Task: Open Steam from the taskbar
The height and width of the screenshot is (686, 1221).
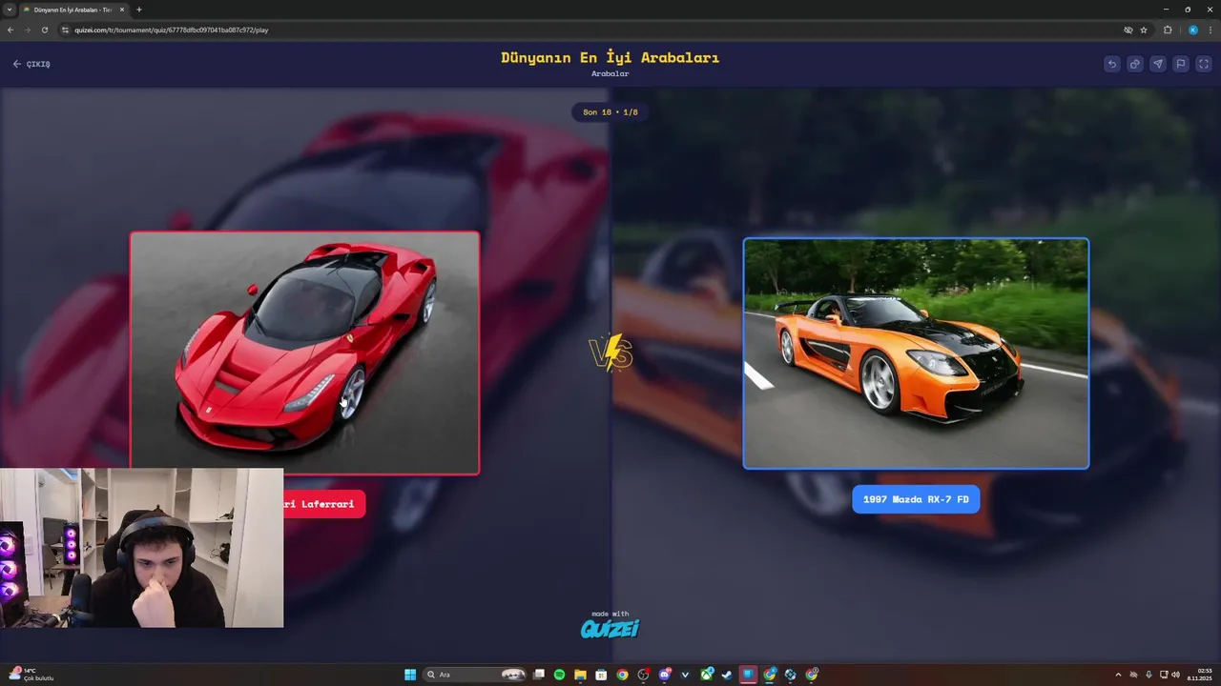Action: 727,675
